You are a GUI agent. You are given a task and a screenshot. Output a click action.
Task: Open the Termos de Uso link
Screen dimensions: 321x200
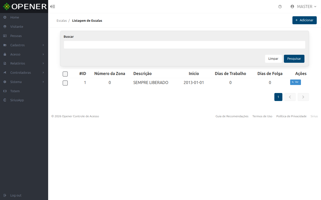coord(262,116)
